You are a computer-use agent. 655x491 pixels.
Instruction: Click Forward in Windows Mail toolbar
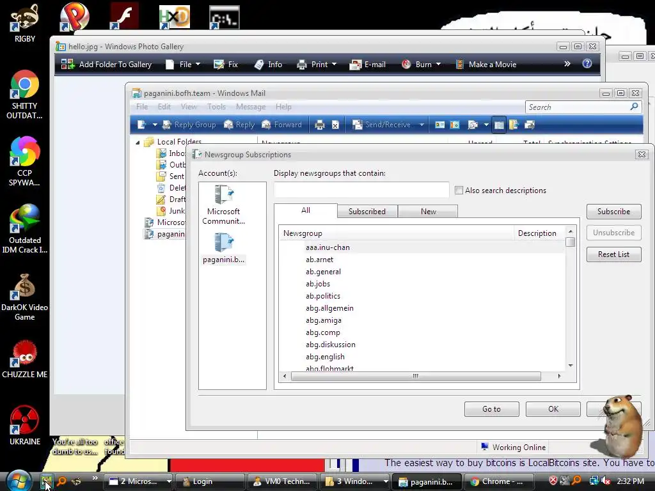(281, 125)
